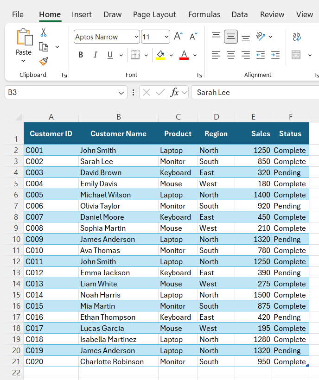Select cell C015 in Customer ID column
This screenshot has height=380, width=319.
click(x=51, y=306)
